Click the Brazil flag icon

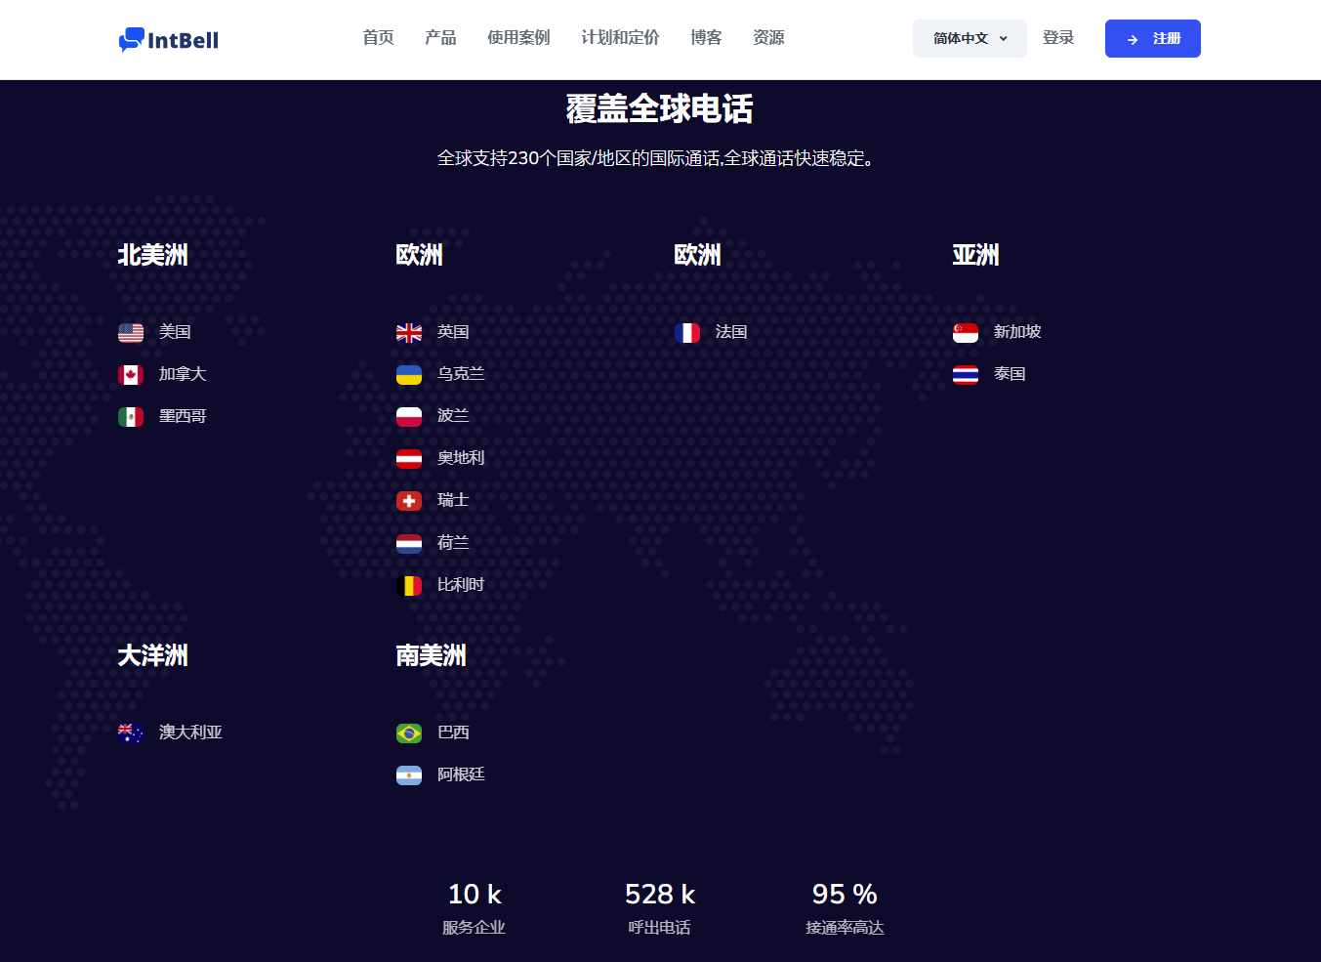click(x=409, y=733)
